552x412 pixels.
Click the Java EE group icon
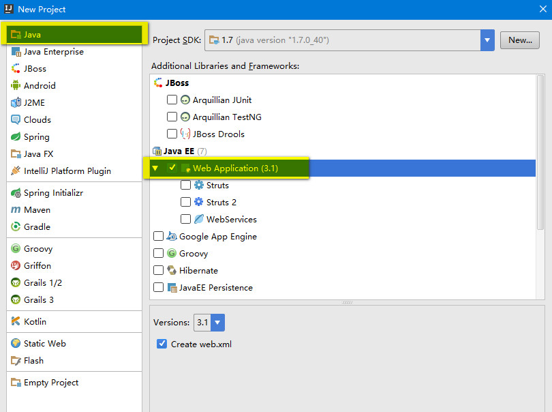coord(157,151)
